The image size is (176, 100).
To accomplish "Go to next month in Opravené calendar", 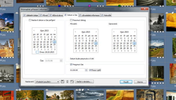I will (135, 32).
